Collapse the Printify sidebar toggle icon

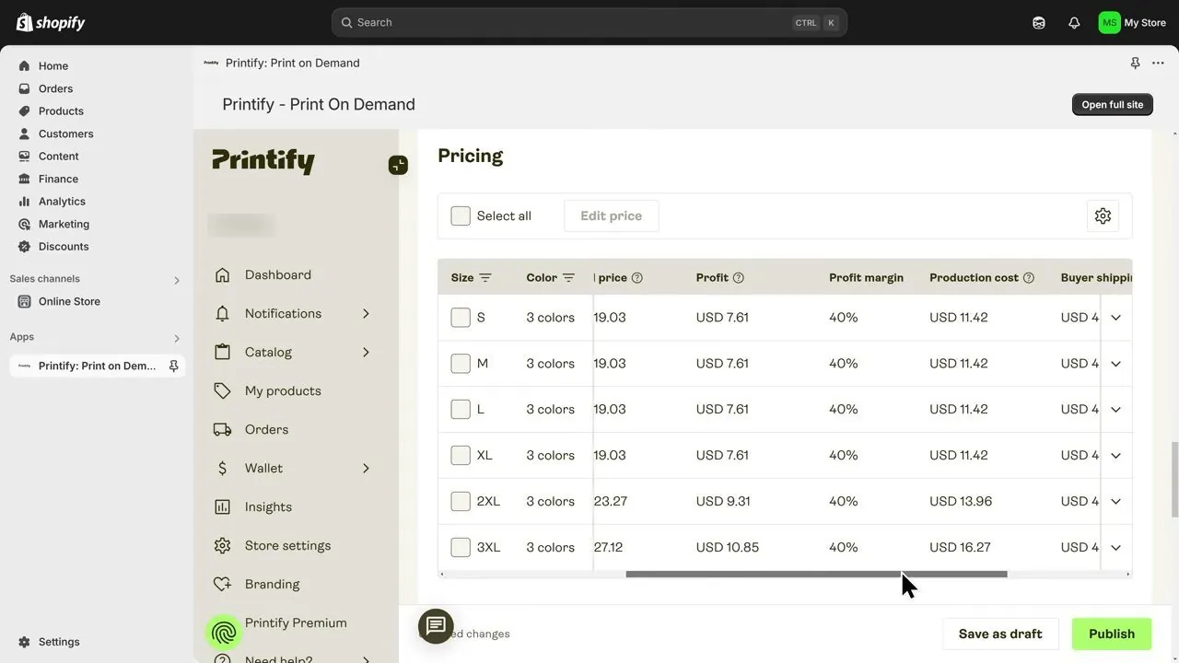point(398,165)
